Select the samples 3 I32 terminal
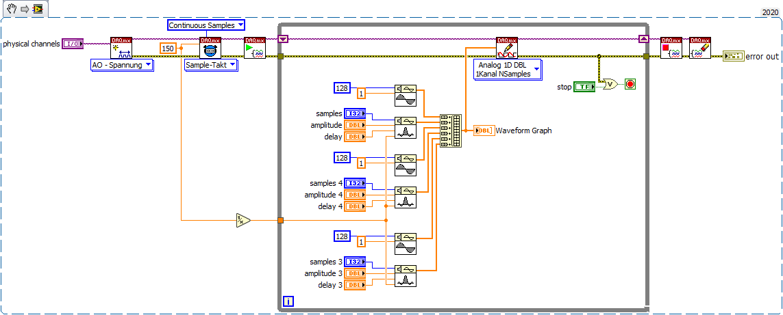The image size is (783, 315). (x=355, y=262)
